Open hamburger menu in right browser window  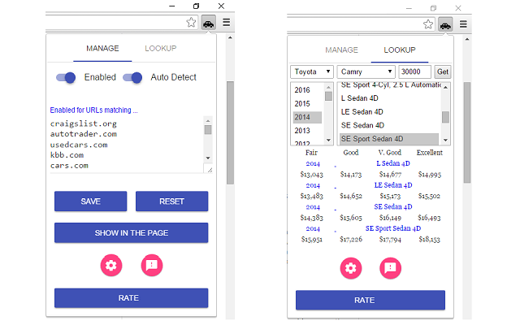tap(463, 24)
